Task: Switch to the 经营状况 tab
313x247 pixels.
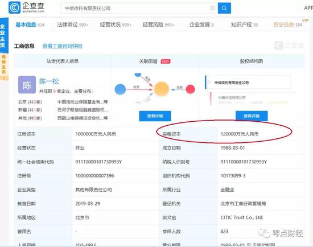Action: 116,24
